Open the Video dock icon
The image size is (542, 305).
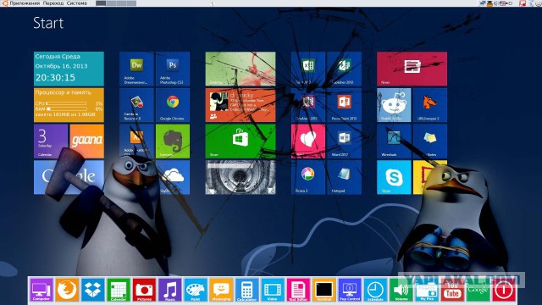[x=273, y=290]
